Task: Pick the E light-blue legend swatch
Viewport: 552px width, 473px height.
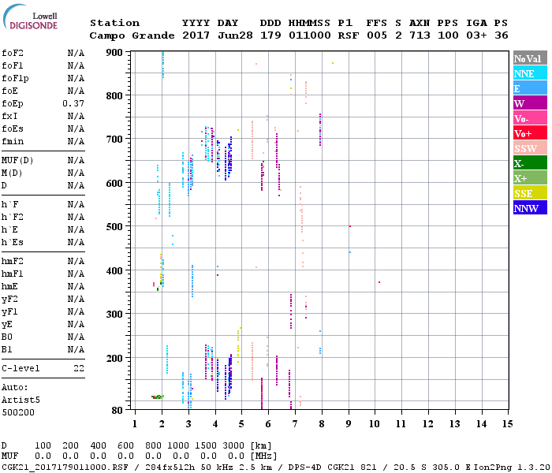Action: pyautogui.click(x=529, y=88)
